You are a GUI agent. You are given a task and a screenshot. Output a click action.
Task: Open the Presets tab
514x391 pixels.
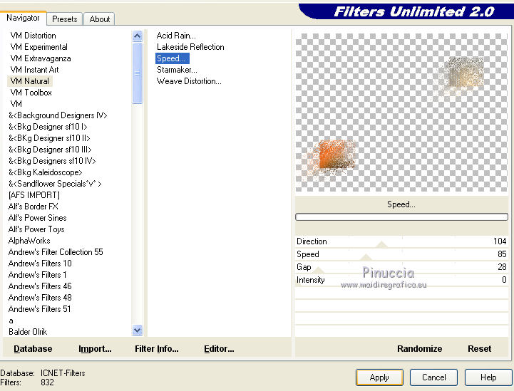pos(65,19)
